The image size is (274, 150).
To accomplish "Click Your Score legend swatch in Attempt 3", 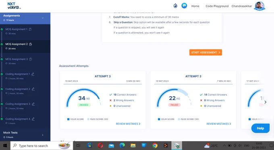I will (68, 119).
